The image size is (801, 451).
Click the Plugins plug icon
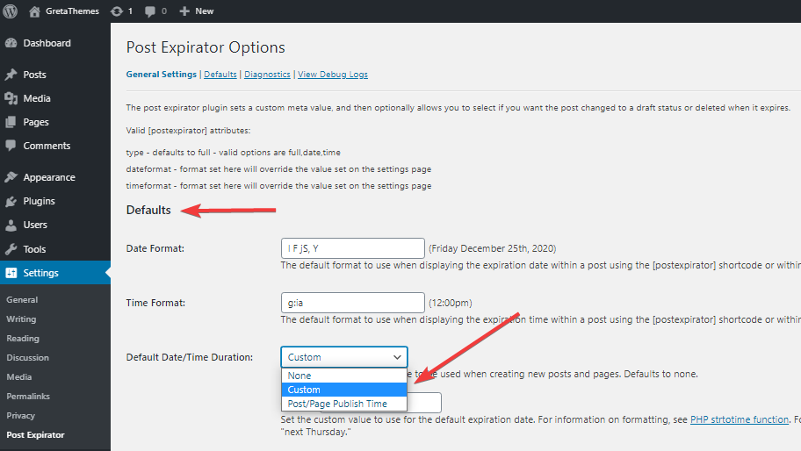pos(11,201)
